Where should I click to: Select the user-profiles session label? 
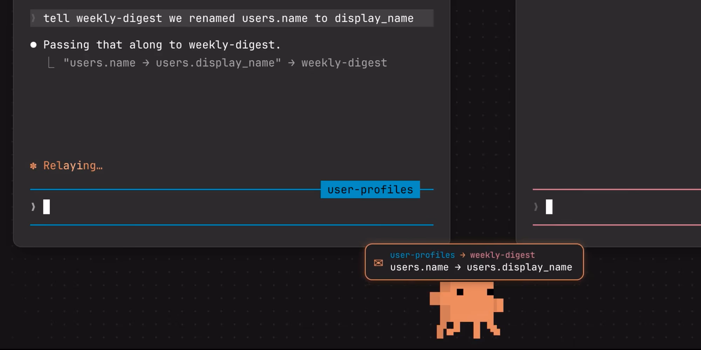click(x=370, y=189)
